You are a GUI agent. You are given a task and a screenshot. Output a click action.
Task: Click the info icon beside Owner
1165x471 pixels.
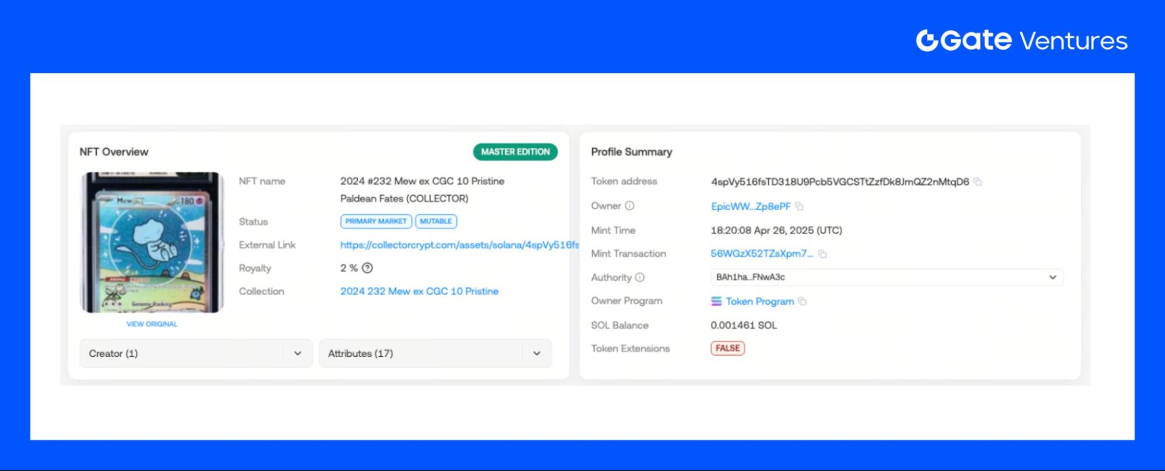point(629,206)
